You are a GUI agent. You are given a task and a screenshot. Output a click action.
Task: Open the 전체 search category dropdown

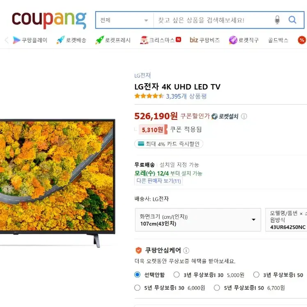tap(124, 20)
